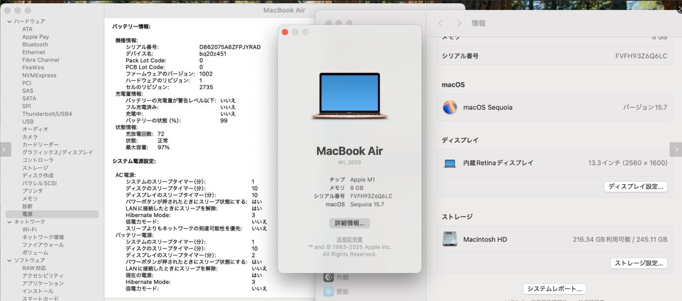The image size is (682, 301).
Task: Select グラフィックス/ディスプレイ in sidebar
Action: 58,152
